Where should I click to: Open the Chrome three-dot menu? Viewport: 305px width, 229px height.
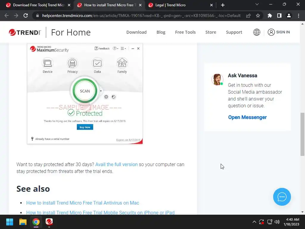pos(298,16)
